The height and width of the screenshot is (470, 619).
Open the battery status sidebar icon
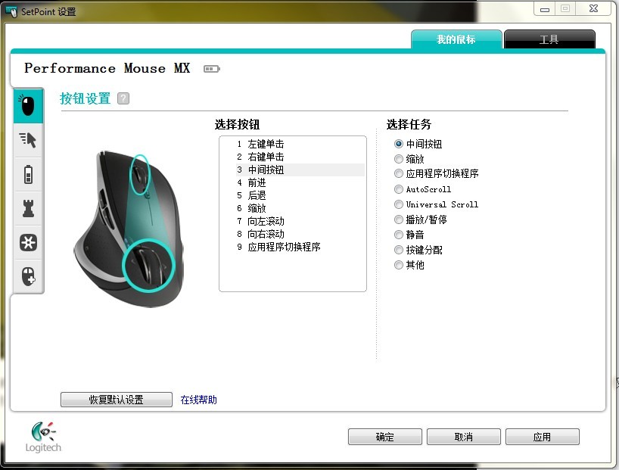pyautogui.click(x=28, y=174)
